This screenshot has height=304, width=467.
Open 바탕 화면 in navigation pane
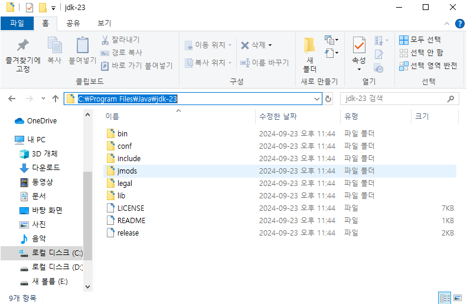pos(41,211)
